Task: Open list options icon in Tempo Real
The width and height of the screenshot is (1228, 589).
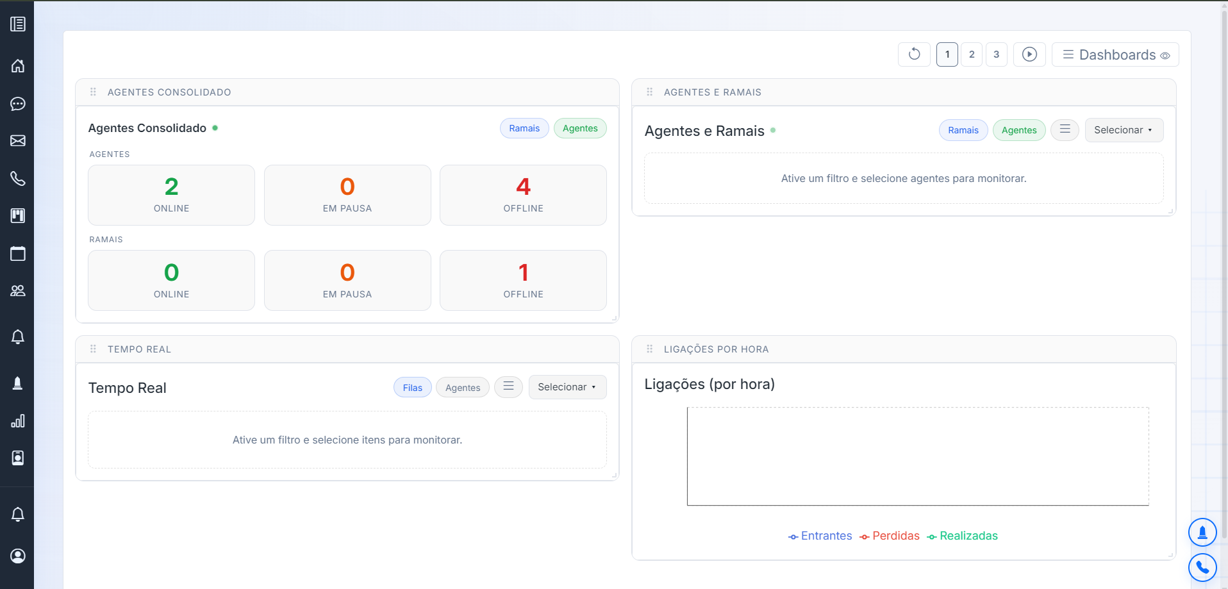Action: click(x=508, y=386)
